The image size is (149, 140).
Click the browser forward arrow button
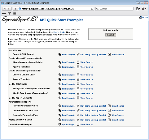click(9, 9)
